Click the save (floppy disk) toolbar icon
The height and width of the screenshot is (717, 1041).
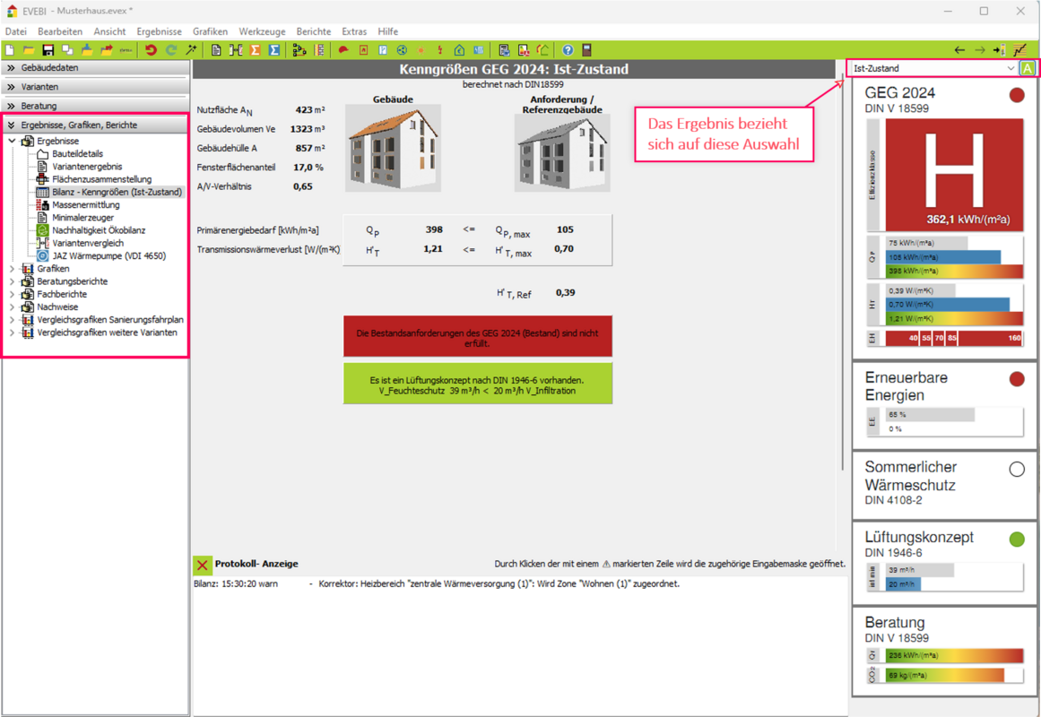click(48, 50)
